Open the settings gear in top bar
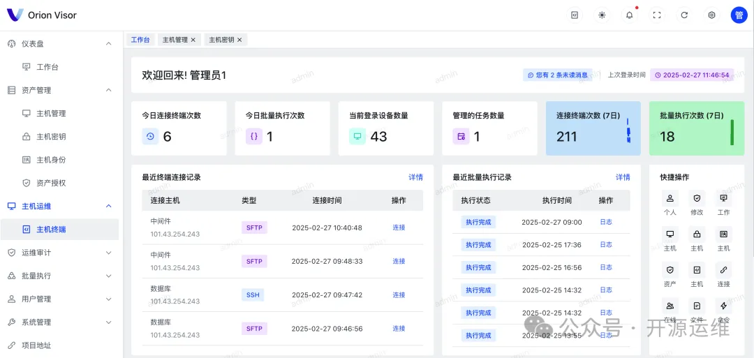This screenshot has width=754, height=358. (711, 15)
